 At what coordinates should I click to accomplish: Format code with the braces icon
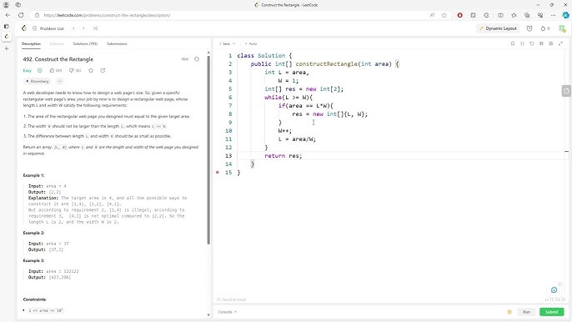(522, 43)
